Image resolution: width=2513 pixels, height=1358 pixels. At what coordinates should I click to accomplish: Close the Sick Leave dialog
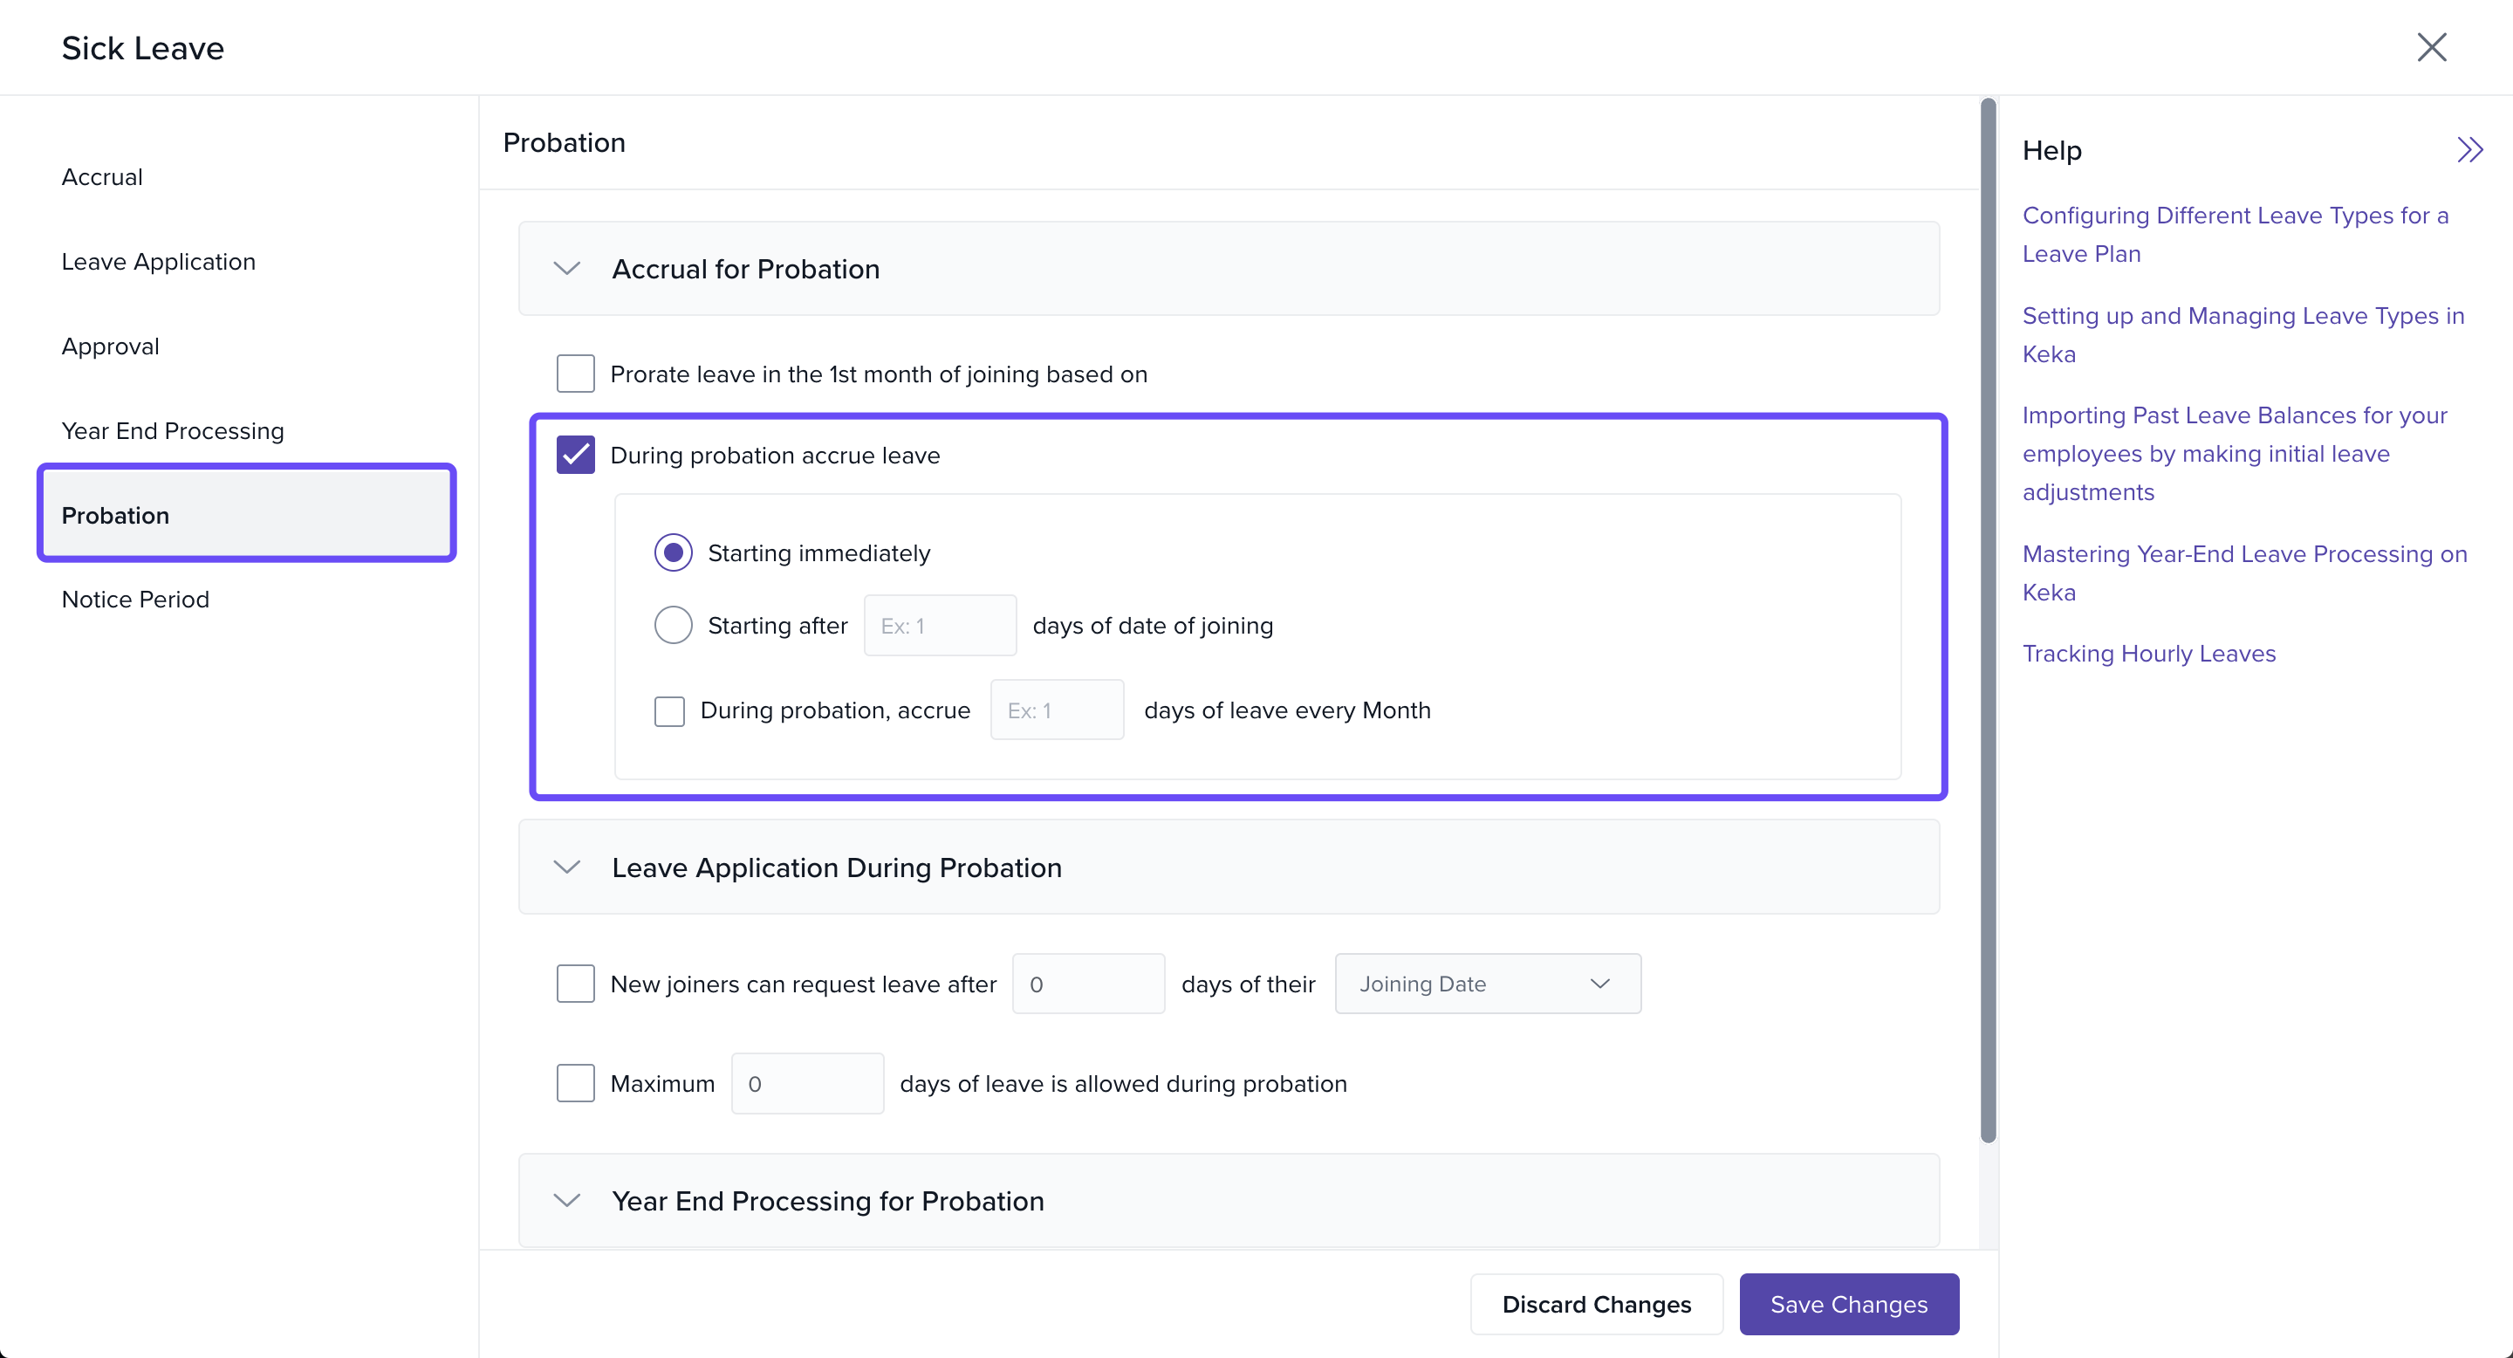click(2431, 47)
